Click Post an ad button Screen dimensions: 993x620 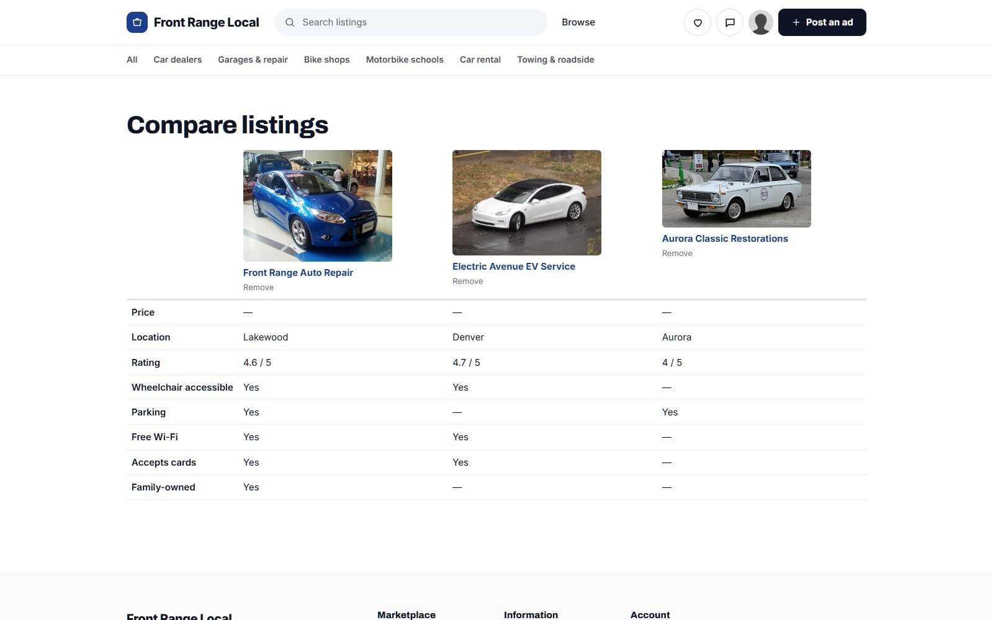(822, 22)
